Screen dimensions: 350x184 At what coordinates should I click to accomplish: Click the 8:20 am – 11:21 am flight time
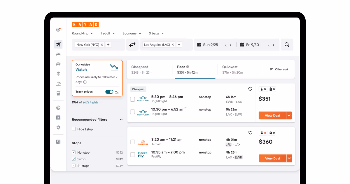click(x=167, y=140)
